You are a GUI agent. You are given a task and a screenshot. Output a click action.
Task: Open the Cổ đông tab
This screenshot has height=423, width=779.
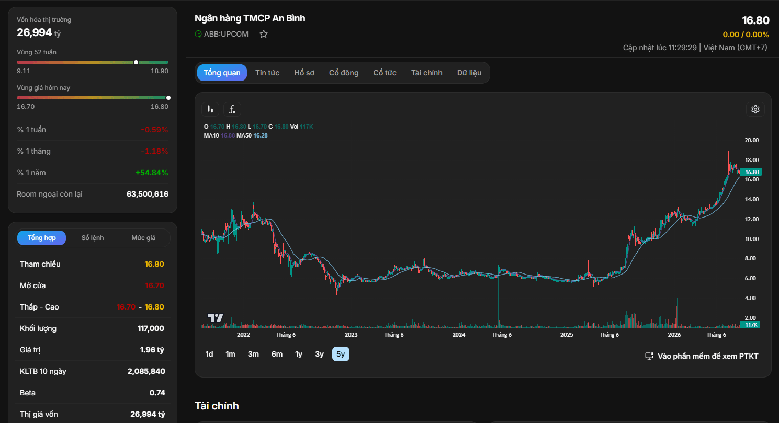tap(344, 73)
